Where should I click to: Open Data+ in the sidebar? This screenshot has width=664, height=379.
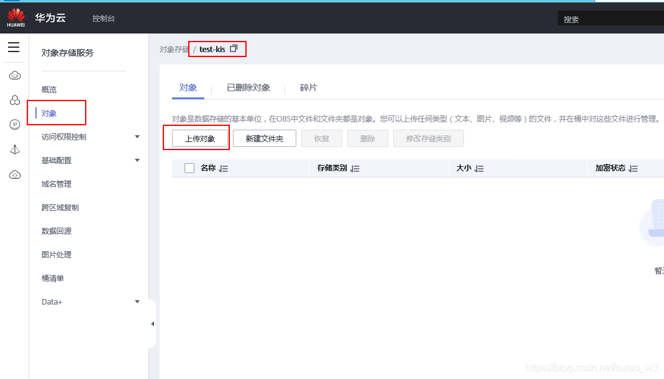pyautogui.click(x=52, y=302)
